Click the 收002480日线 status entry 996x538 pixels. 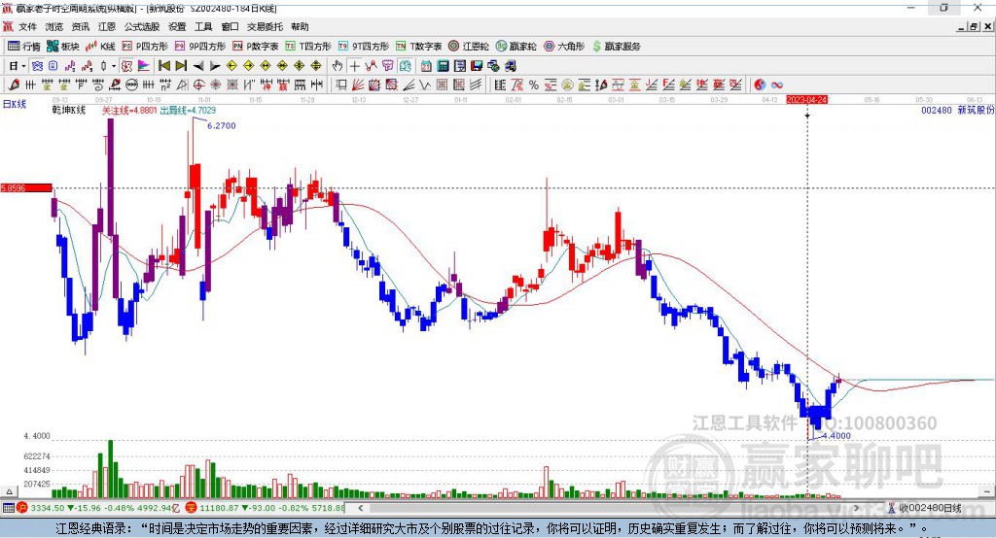tap(925, 508)
